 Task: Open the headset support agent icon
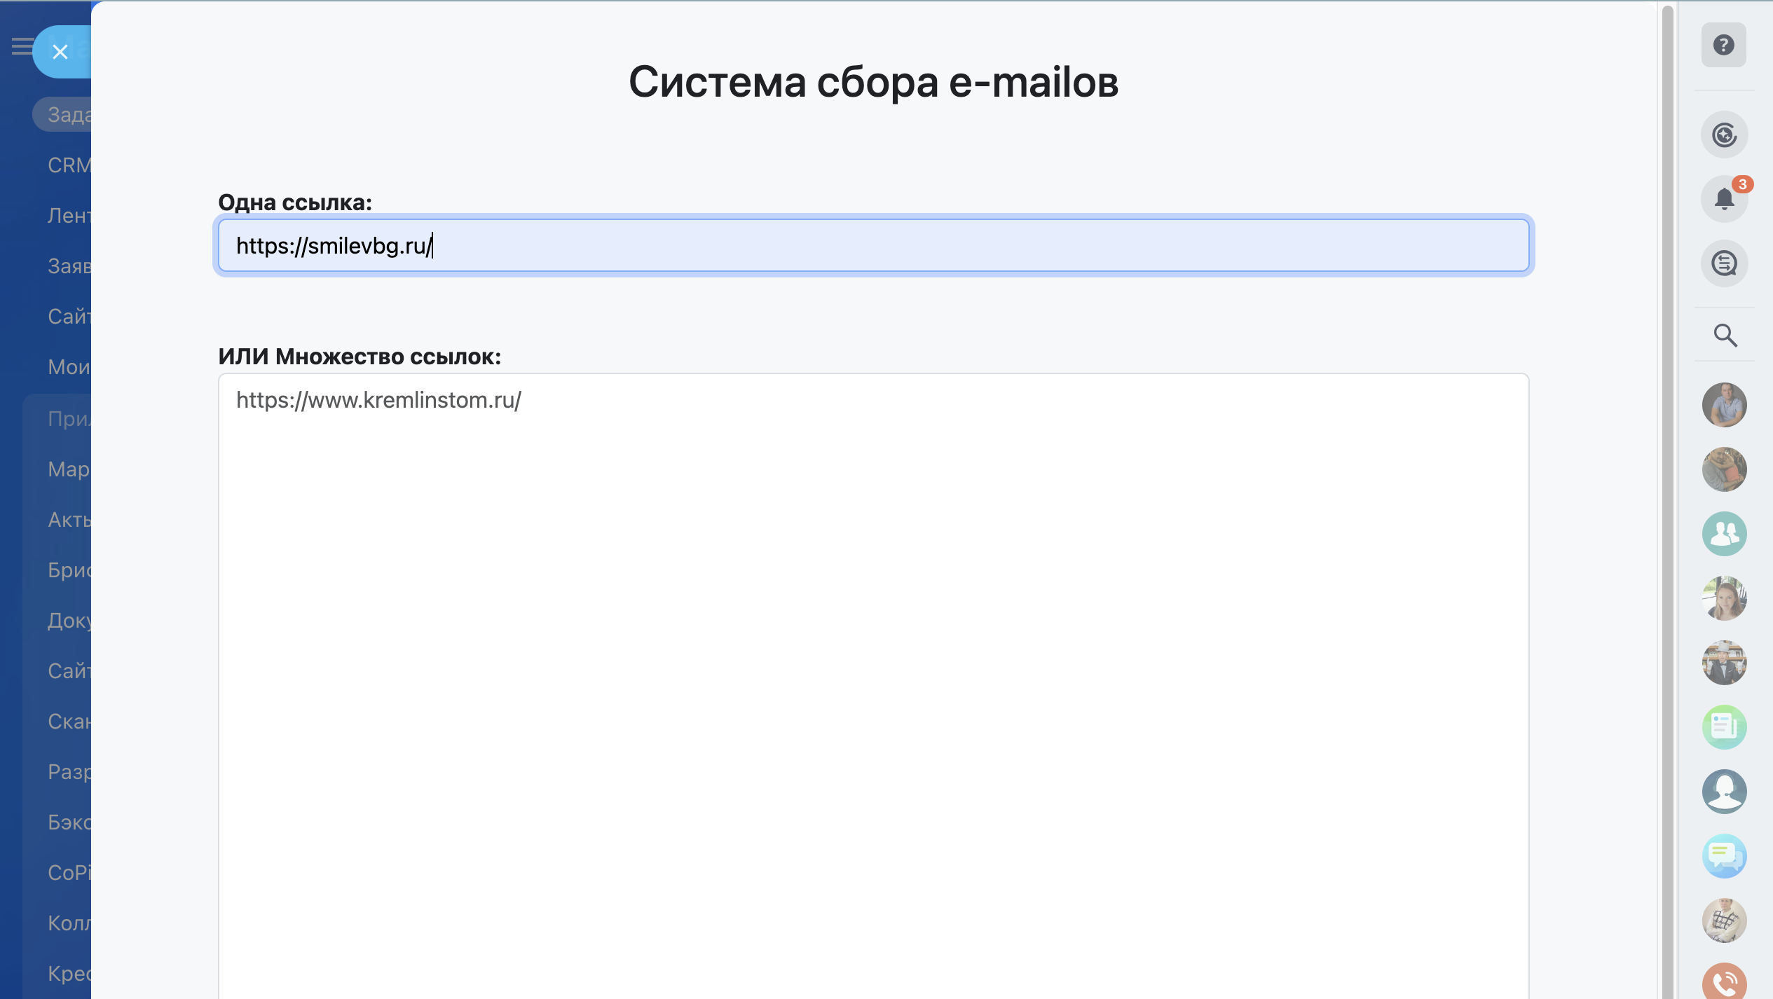coord(1724,792)
